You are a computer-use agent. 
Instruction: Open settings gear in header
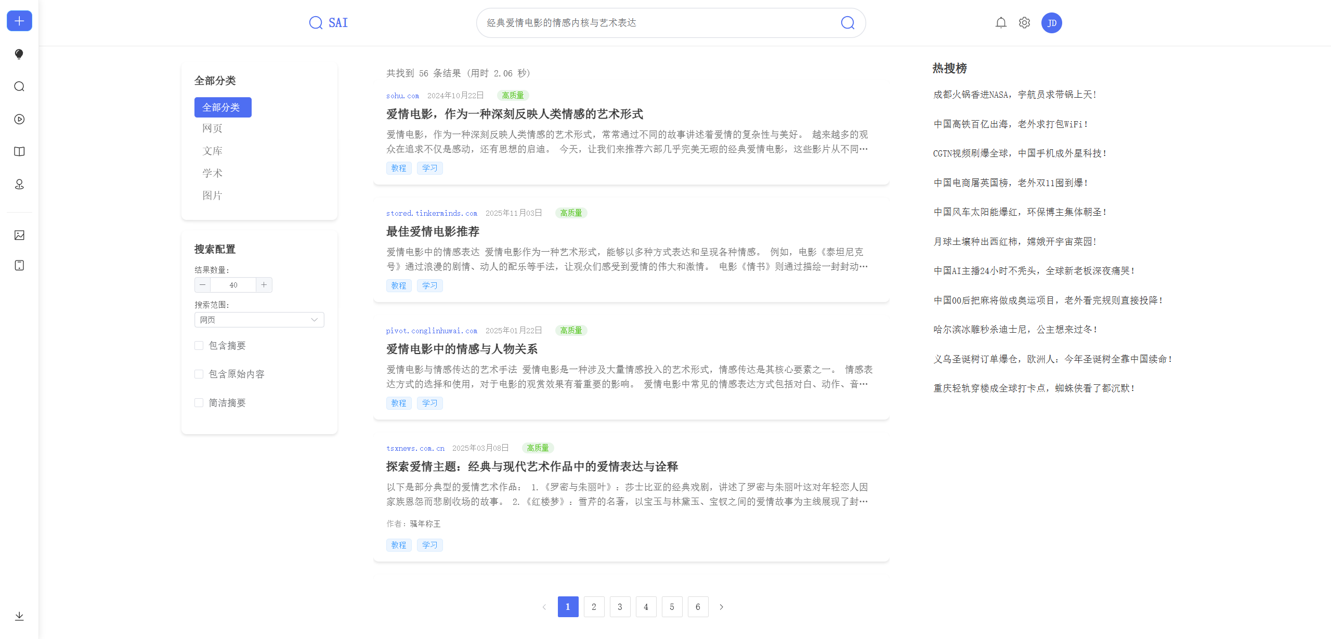click(x=1024, y=23)
